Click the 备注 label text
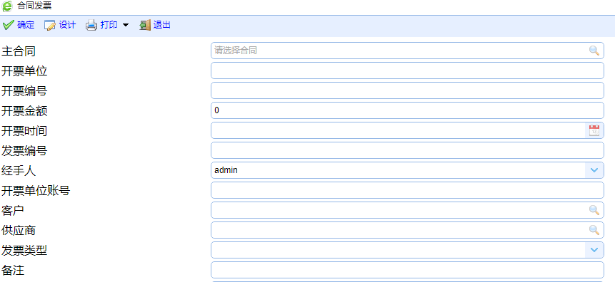615x282 pixels. (x=13, y=271)
